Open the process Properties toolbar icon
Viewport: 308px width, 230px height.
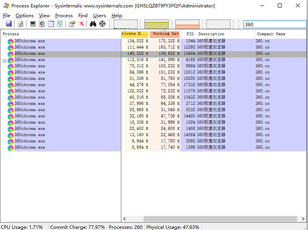pyautogui.click(x=72, y=24)
